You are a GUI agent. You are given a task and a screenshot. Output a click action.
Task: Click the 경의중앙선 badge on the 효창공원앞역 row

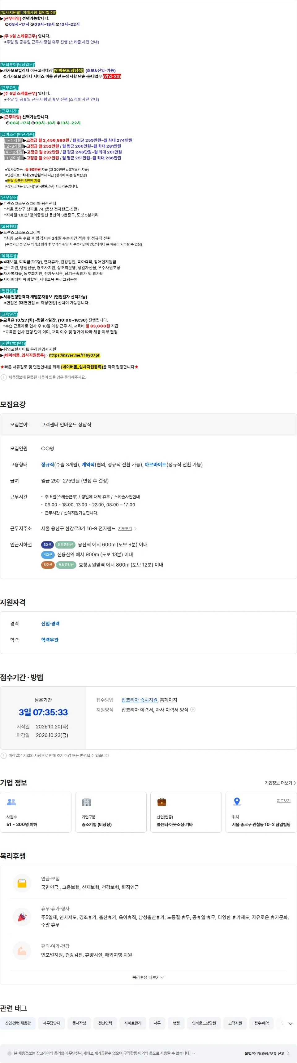pyautogui.click(x=66, y=565)
